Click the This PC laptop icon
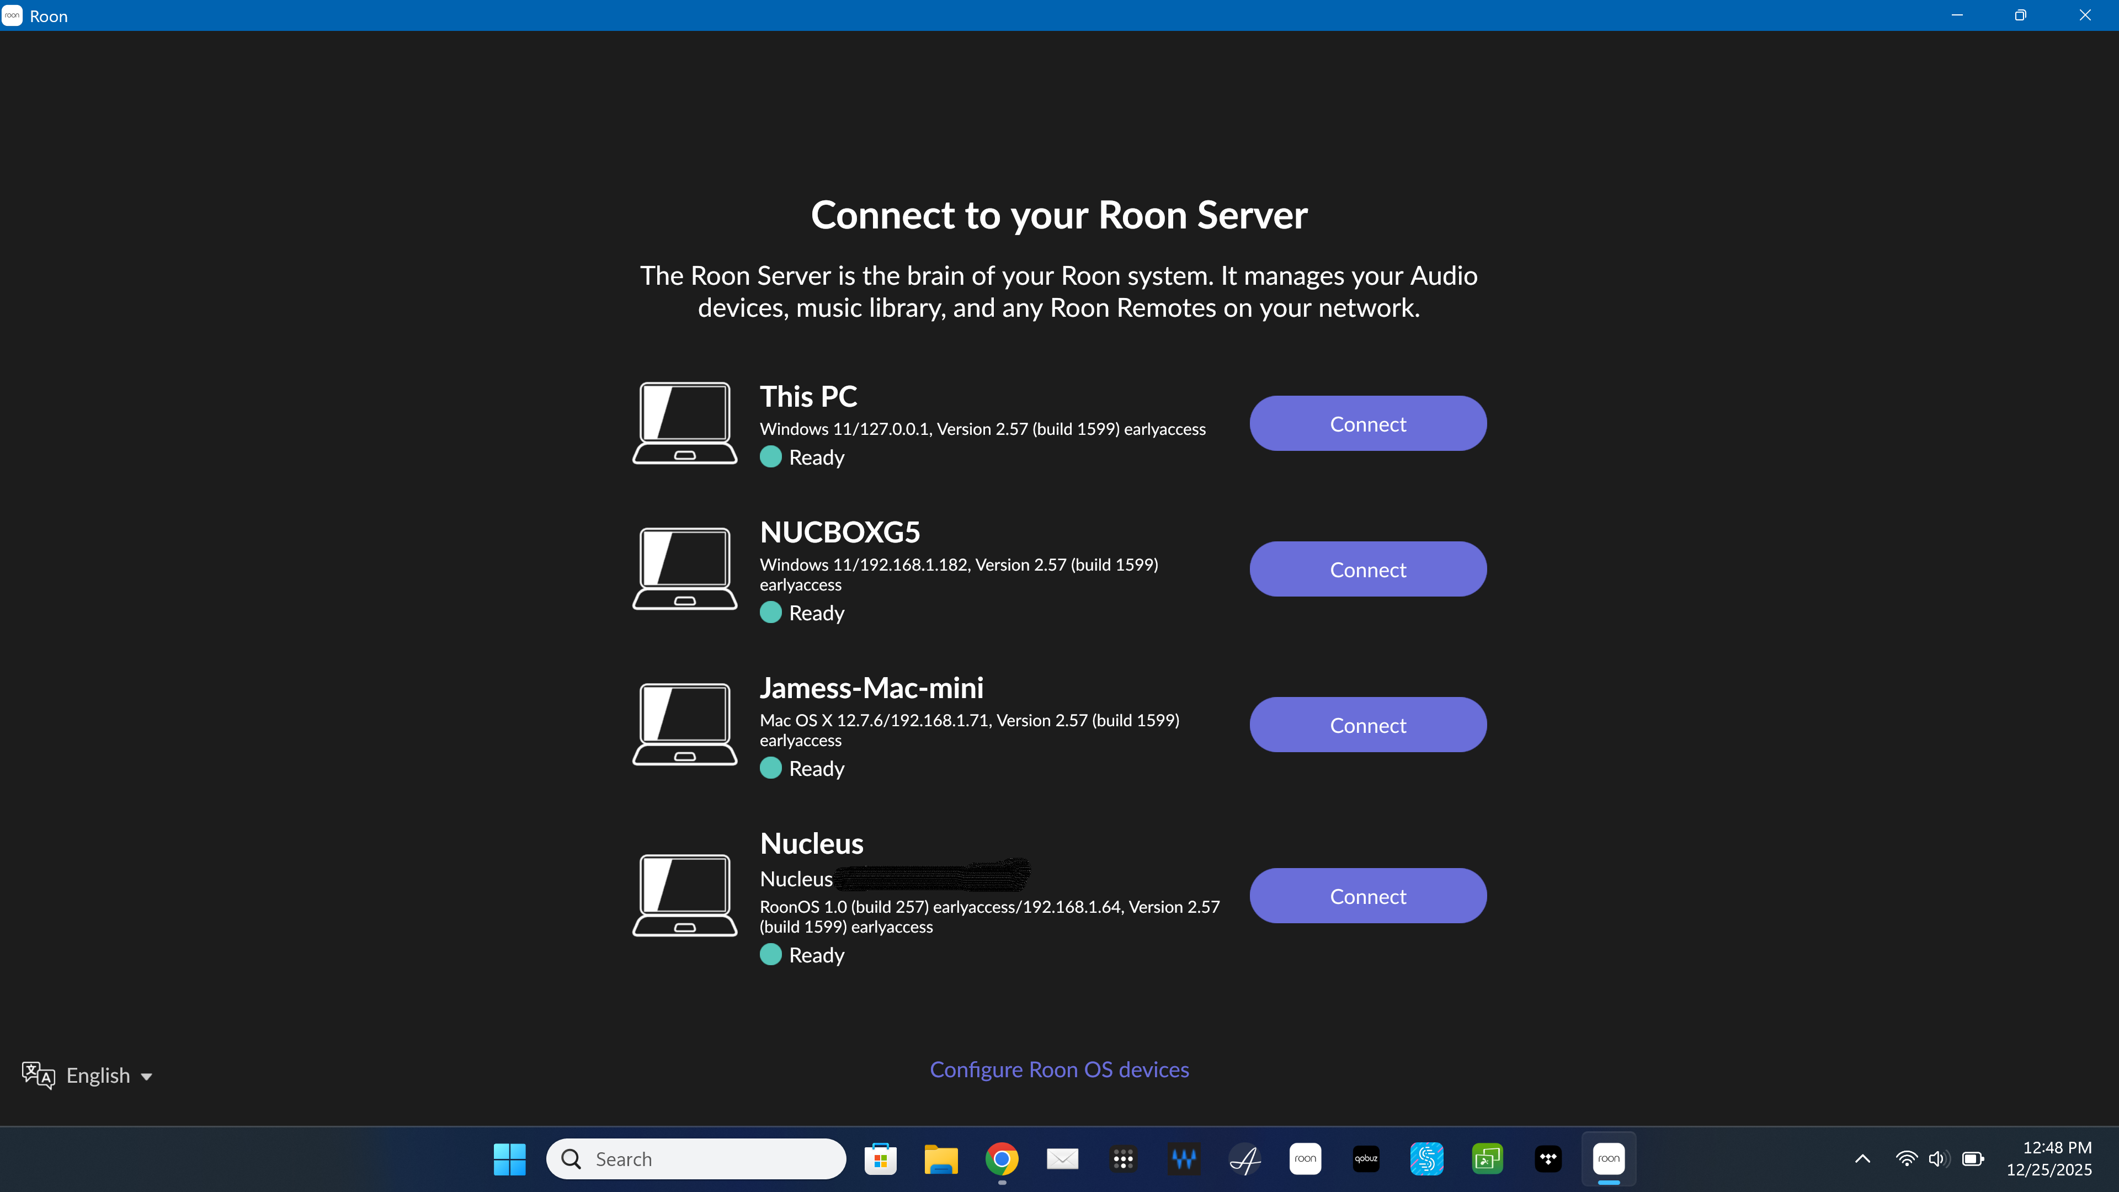2119x1192 pixels. coord(684,423)
